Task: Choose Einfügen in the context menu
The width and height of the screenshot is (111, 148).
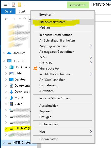Action: (x=62, y=117)
